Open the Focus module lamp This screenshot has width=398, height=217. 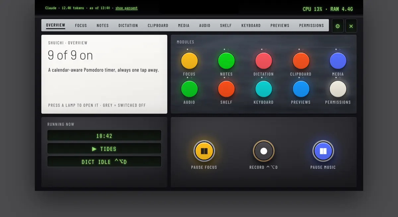tap(189, 61)
